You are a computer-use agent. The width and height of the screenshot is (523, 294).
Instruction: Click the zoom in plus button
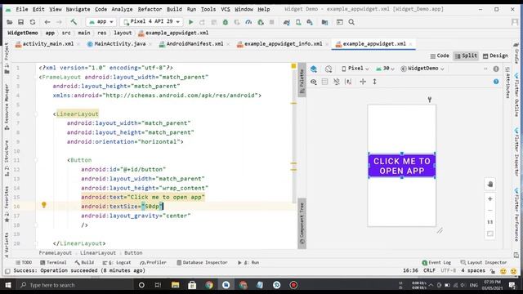490,199
